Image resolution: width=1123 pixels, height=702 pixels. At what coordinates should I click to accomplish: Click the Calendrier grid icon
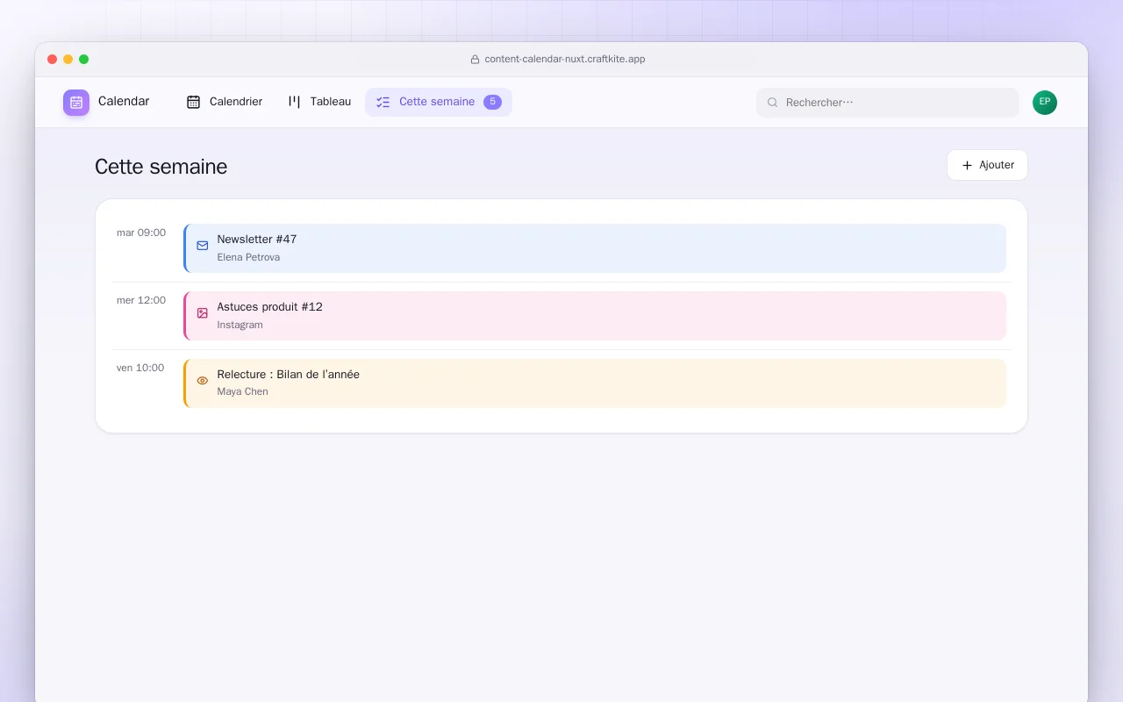pos(194,102)
